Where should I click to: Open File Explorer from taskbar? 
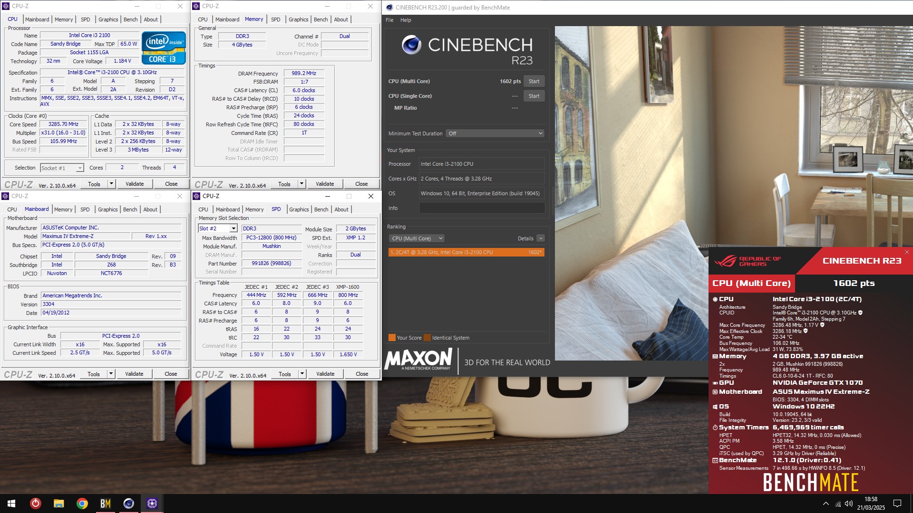pos(58,503)
